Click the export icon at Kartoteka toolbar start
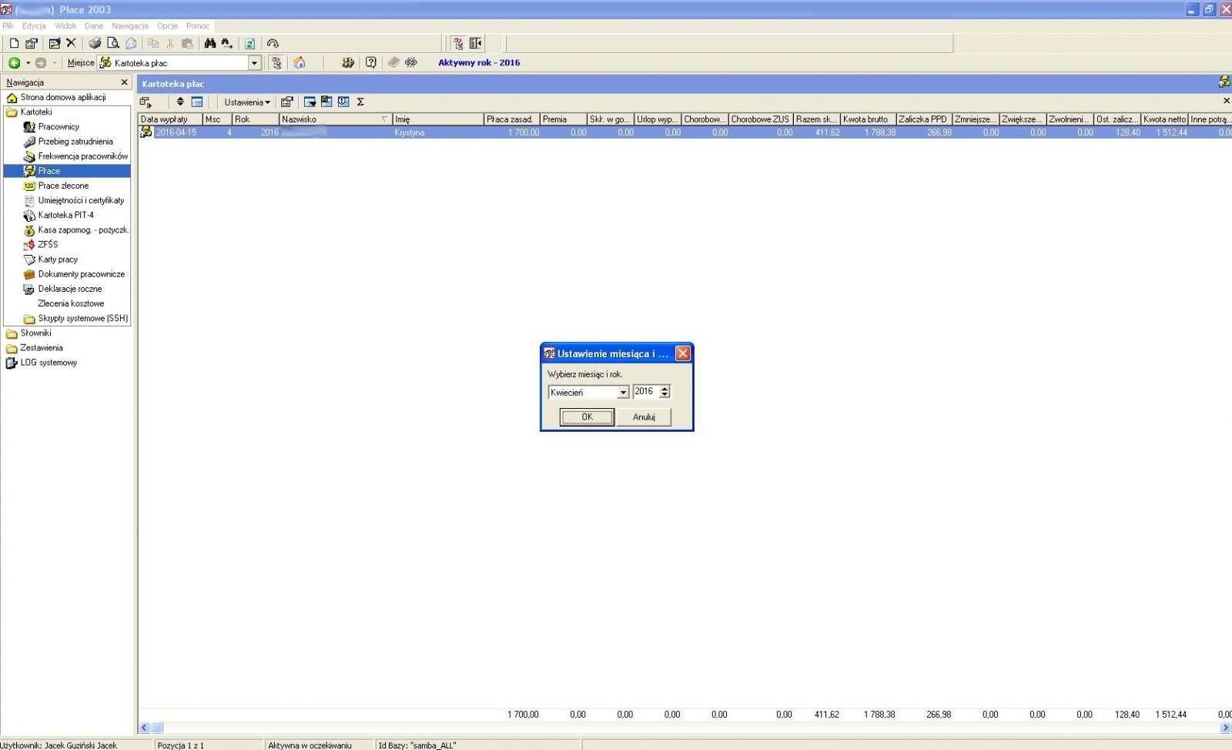 (146, 102)
